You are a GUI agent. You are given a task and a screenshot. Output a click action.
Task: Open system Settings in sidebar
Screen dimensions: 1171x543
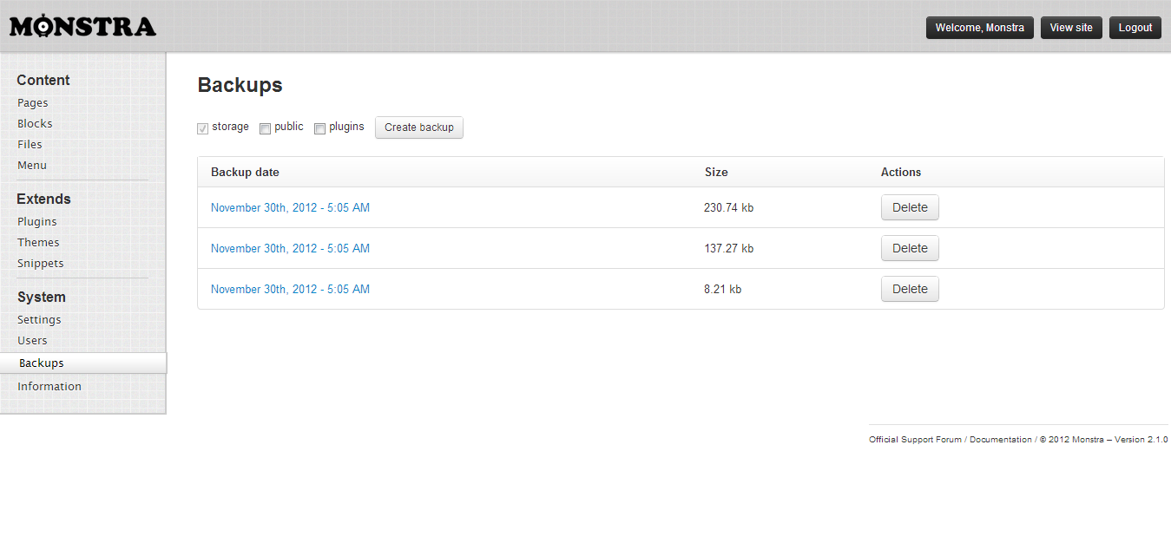(x=39, y=319)
